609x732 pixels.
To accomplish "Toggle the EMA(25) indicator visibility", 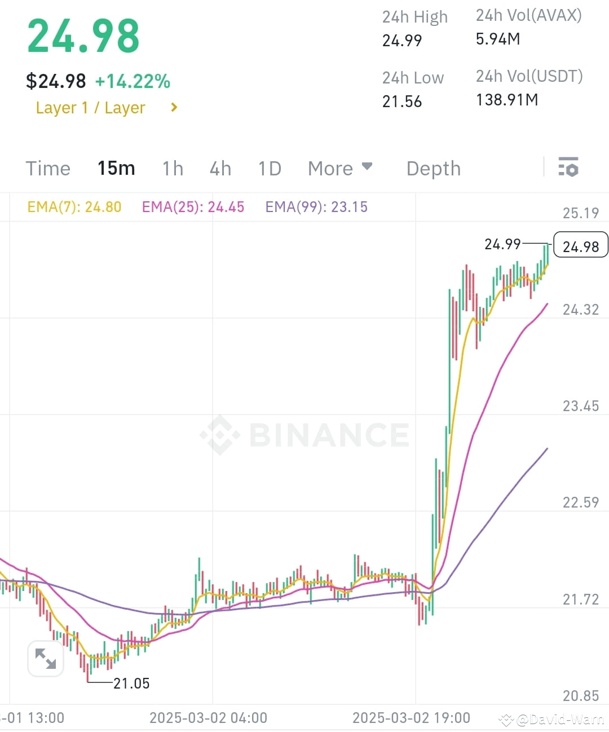I will tap(193, 207).
